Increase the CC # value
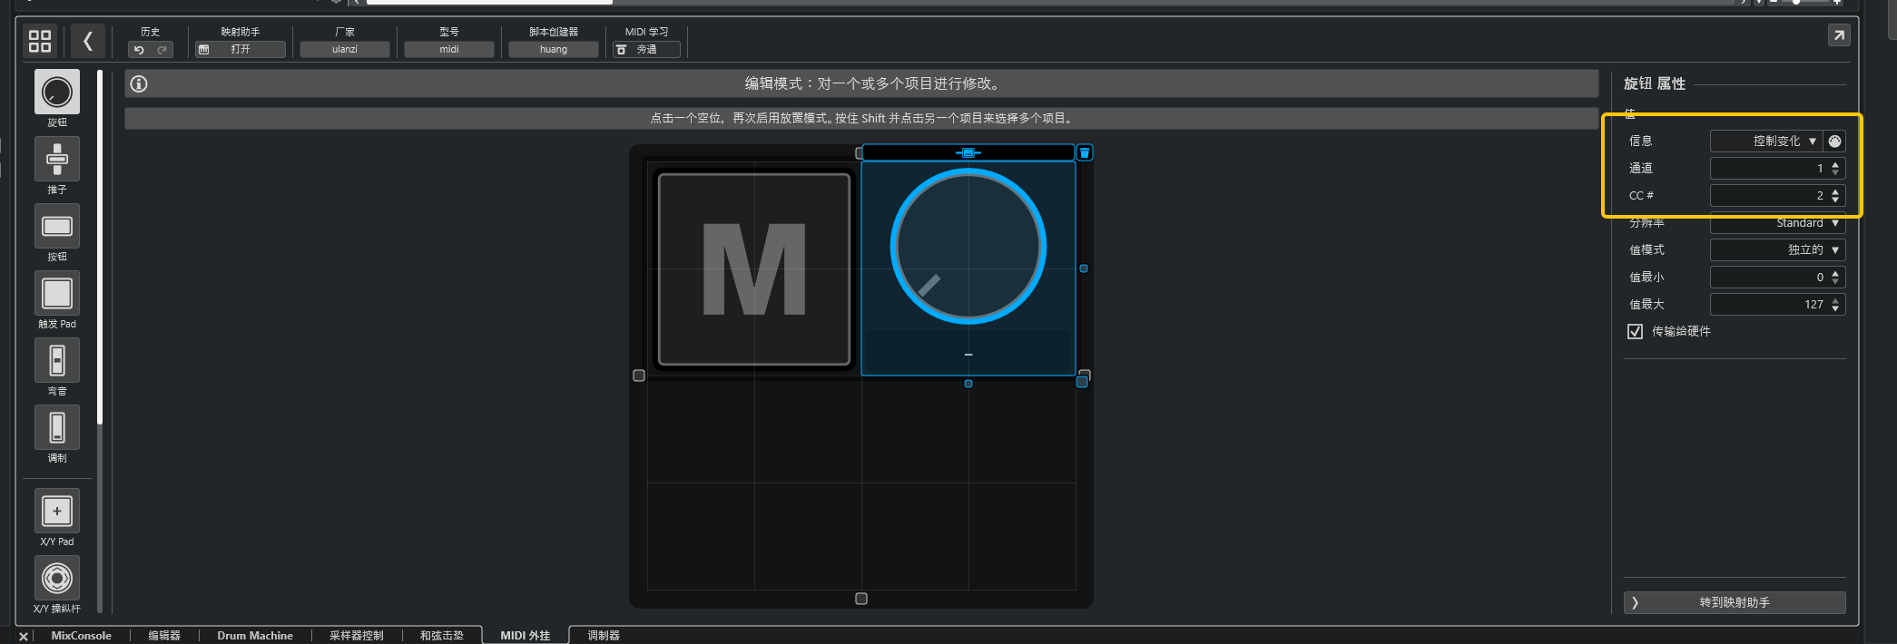 pyautogui.click(x=1835, y=192)
